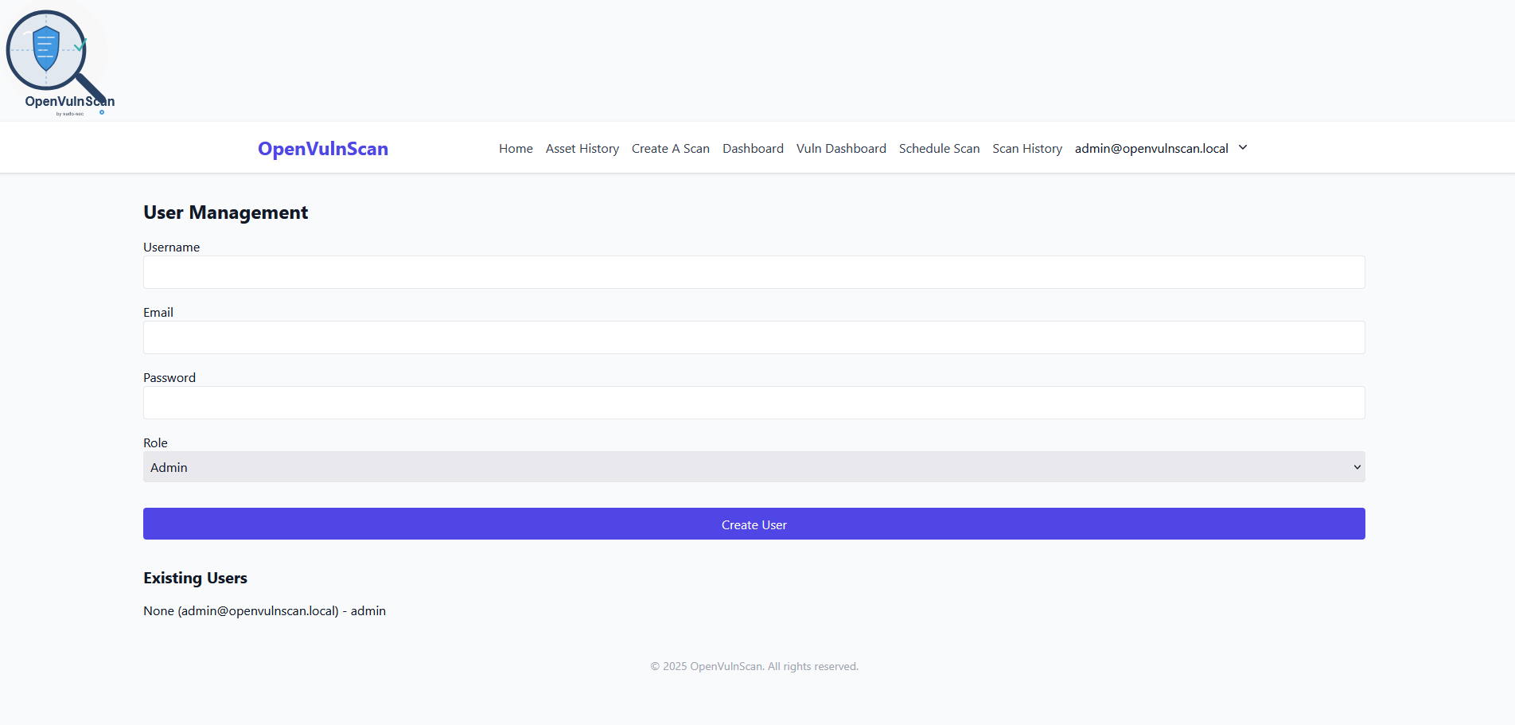Focus the Password input field
This screenshot has width=1515, height=725.
coord(754,403)
